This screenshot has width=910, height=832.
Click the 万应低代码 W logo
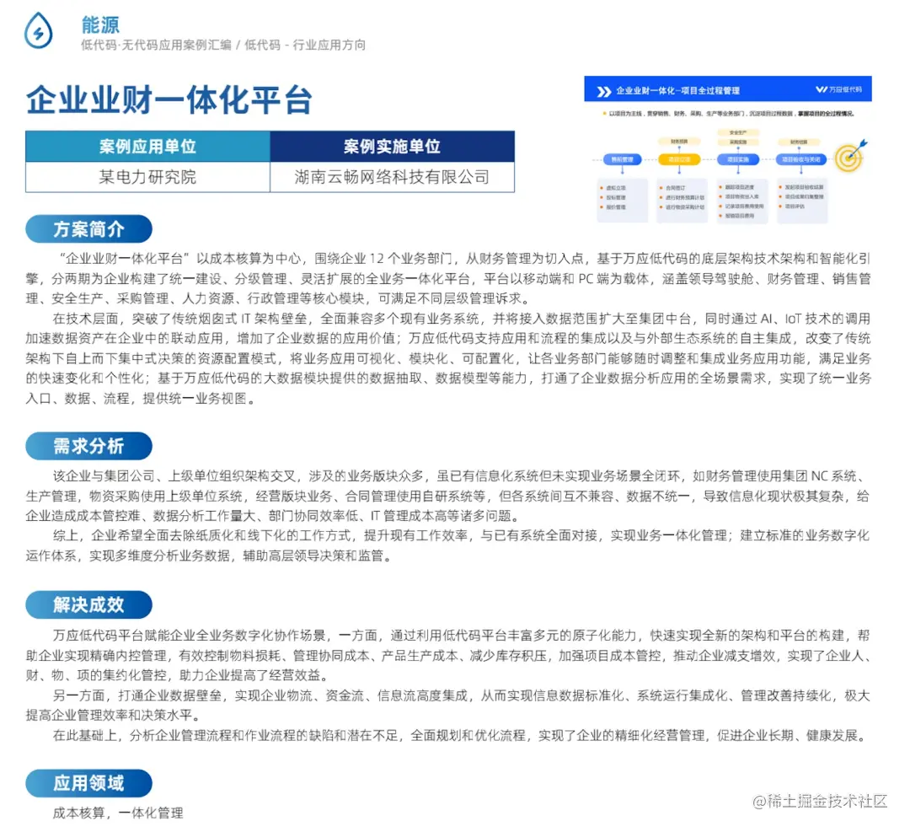pyautogui.click(x=822, y=89)
